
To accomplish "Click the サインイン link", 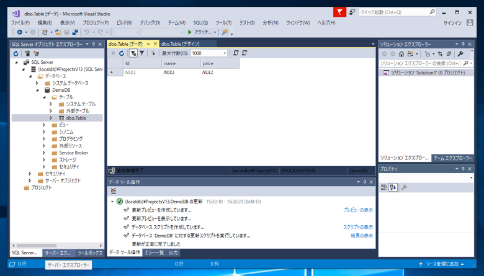I will 452,23.
